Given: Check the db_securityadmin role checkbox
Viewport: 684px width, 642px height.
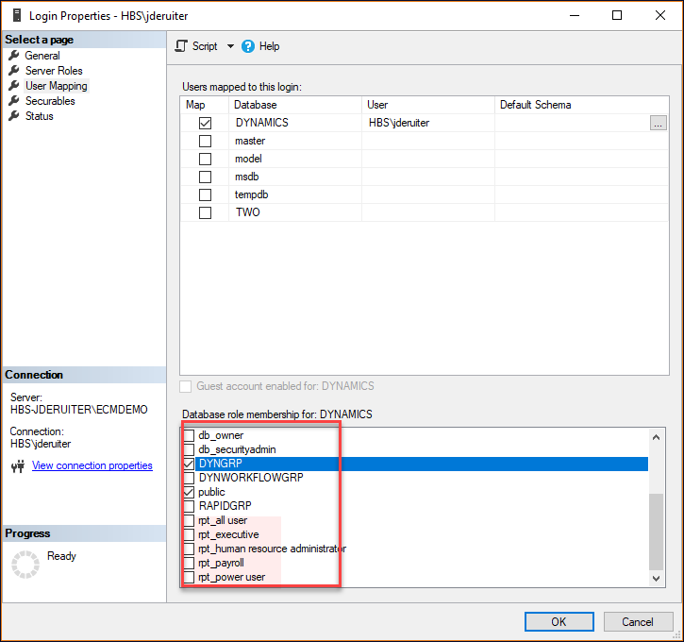Looking at the screenshot, I should 189,449.
